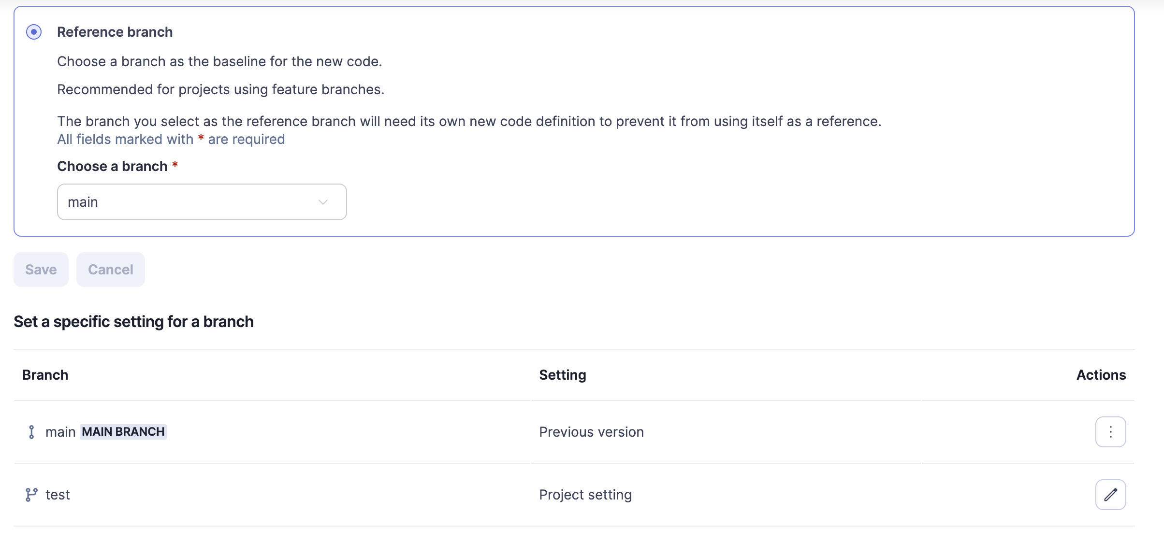The width and height of the screenshot is (1164, 542).
Task: Click the Actions column header
Action: click(x=1101, y=375)
